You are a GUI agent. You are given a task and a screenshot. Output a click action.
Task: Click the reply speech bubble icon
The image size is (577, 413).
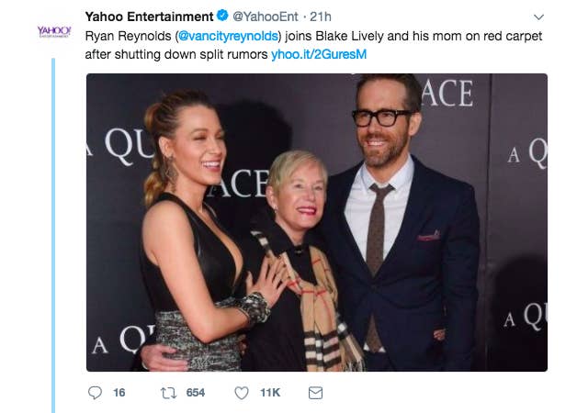tap(95, 393)
